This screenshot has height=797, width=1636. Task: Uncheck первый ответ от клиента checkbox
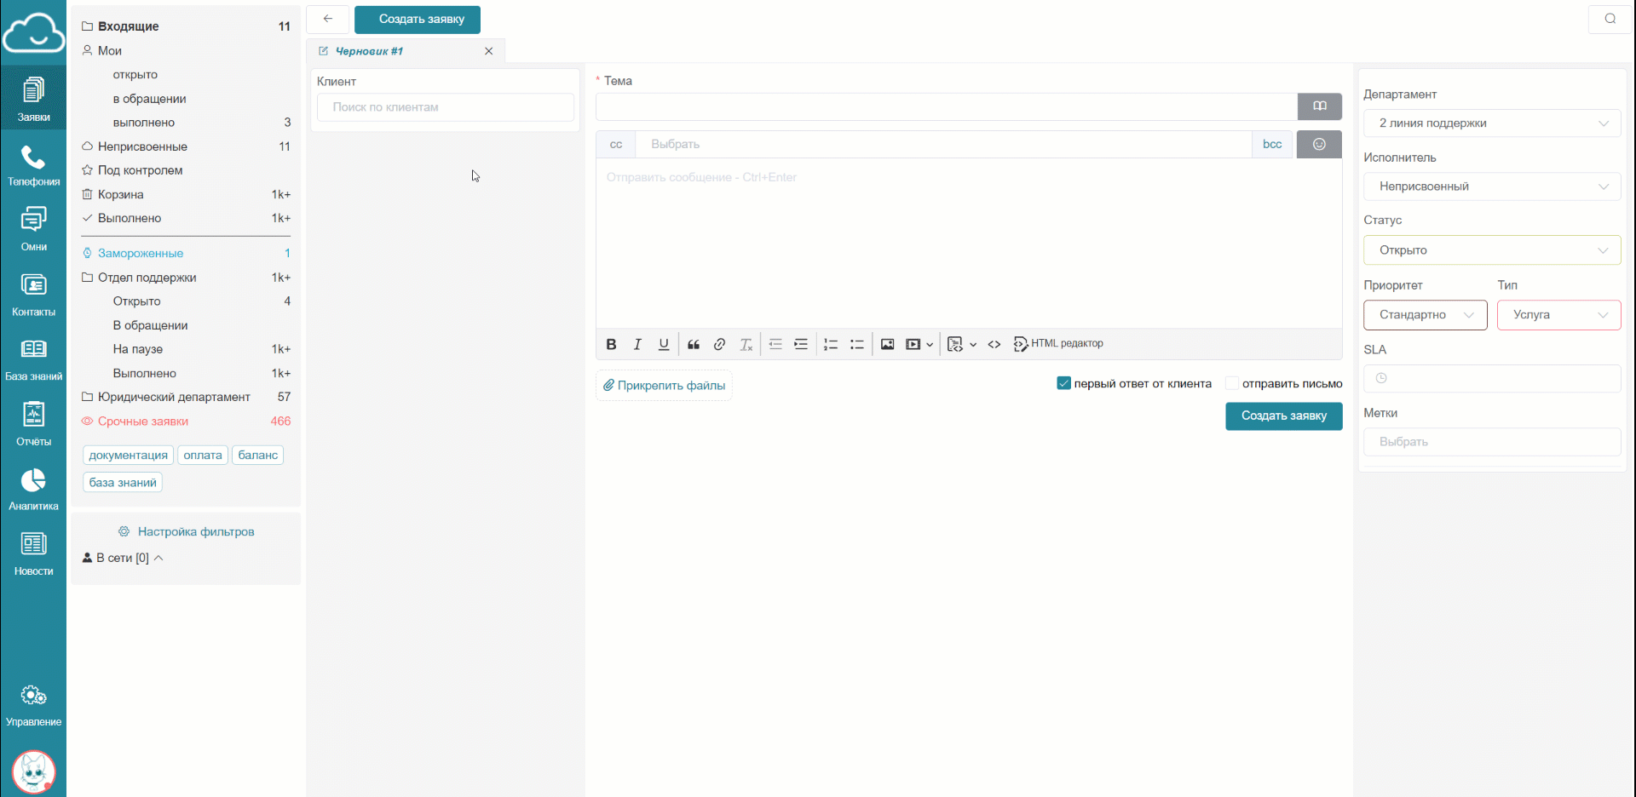1063,383
